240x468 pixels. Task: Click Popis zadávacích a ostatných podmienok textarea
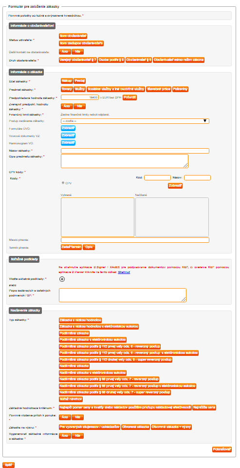pyautogui.click(x=123, y=295)
